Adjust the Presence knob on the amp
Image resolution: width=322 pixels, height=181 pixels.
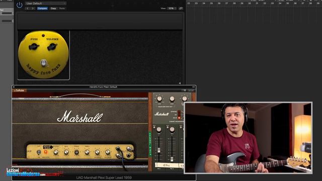click(x=56, y=152)
